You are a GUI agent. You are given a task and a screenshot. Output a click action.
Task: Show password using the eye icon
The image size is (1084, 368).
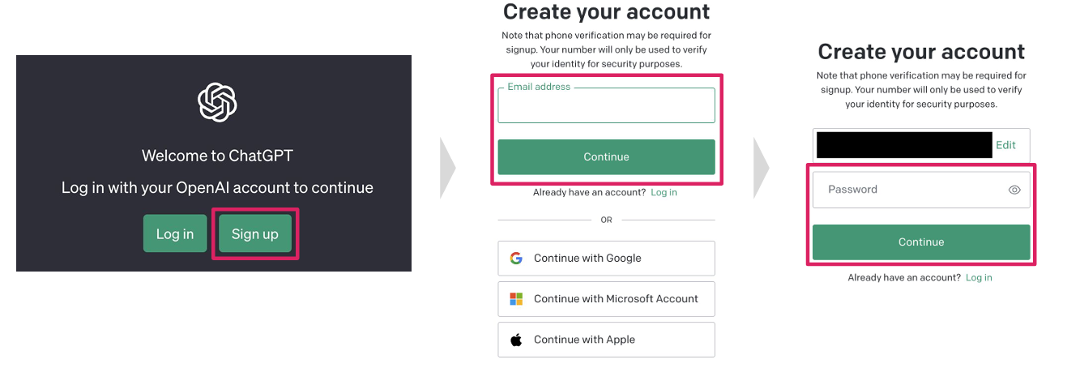(1014, 190)
